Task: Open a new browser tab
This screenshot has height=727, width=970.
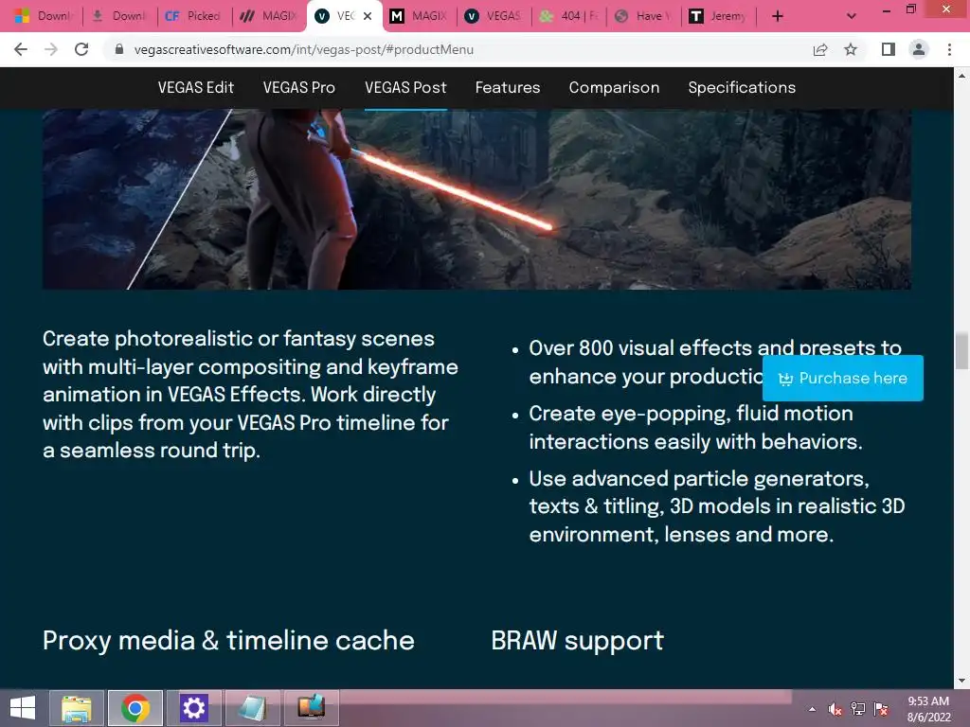Action: tap(778, 16)
